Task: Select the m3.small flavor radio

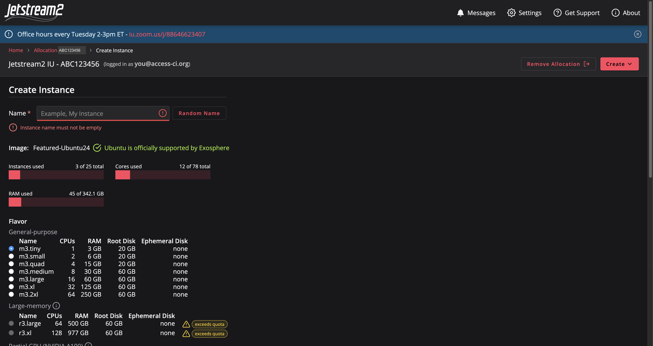Action: point(11,256)
